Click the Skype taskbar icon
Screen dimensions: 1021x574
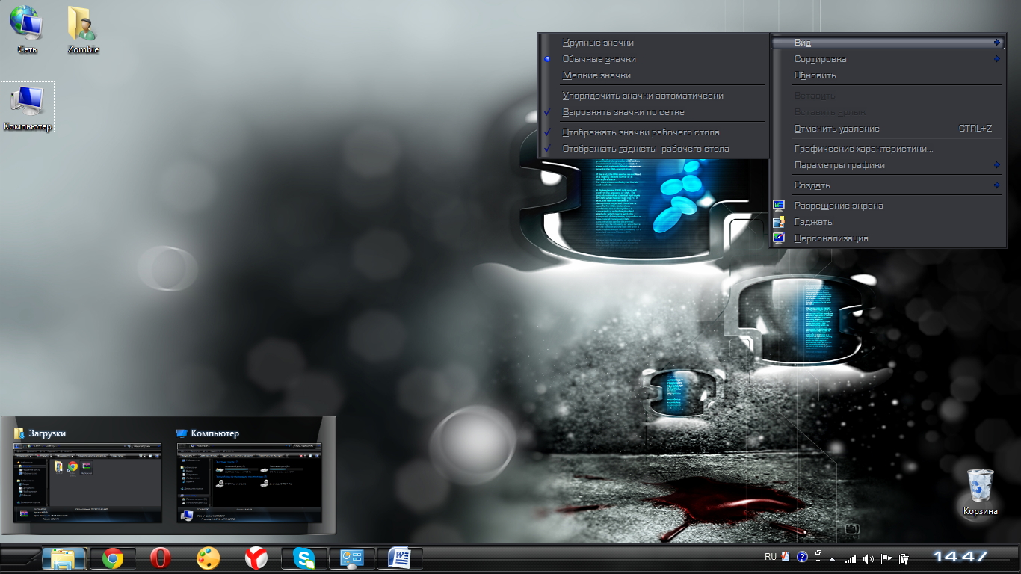click(304, 558)
